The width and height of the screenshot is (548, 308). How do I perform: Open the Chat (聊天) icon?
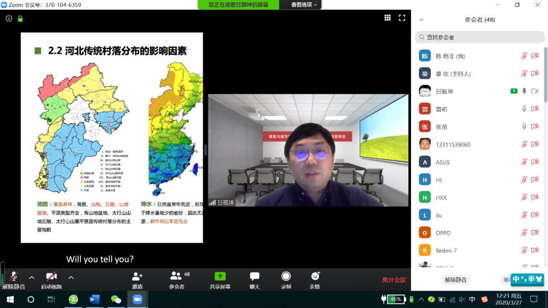tap(255, 276)
